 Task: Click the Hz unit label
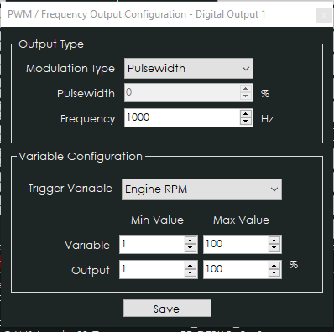pos(268,119)
